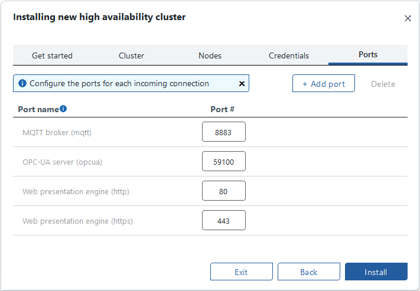Close the cluster installation dialog
Screen dimensions: 420x291
pos(408,18)
